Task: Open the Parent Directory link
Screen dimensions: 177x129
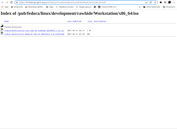Action: click(x=13, y=27)
